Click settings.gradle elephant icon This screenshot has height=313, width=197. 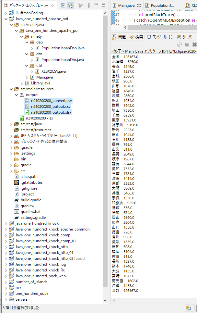pos(17,218)
